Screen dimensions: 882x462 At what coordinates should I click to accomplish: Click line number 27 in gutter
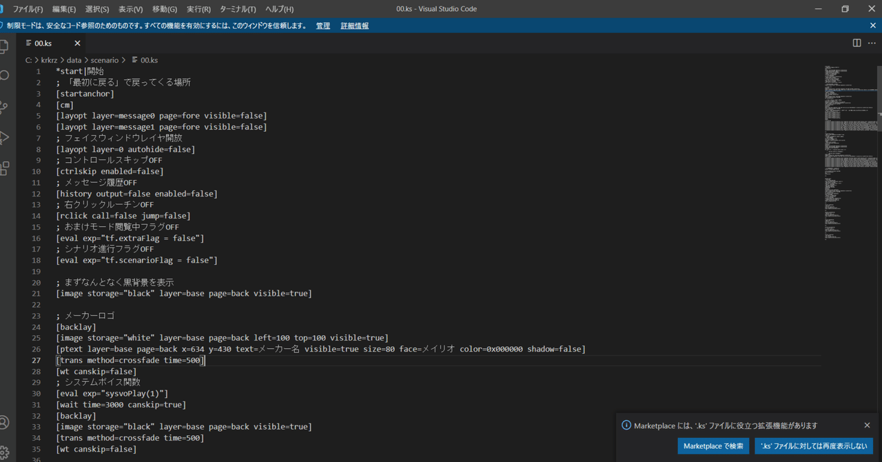click(x=37, y=360)
